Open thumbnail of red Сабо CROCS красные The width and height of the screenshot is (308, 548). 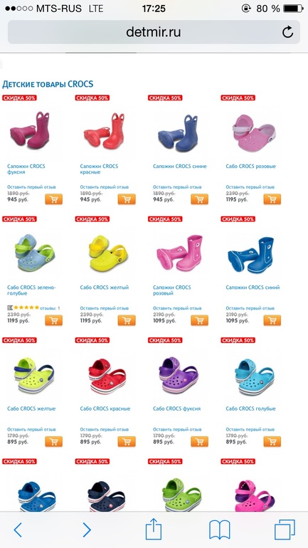(107, 376)
